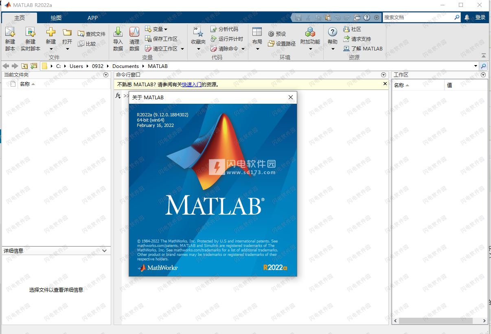The width and height of the screenshot is (491, 334).
Task: Expand the Help (帮助) dropdown arrow
Action: (333, 49)
